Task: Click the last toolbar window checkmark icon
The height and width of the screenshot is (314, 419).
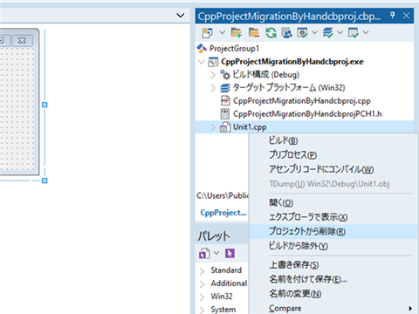Action: pos(354,32)
